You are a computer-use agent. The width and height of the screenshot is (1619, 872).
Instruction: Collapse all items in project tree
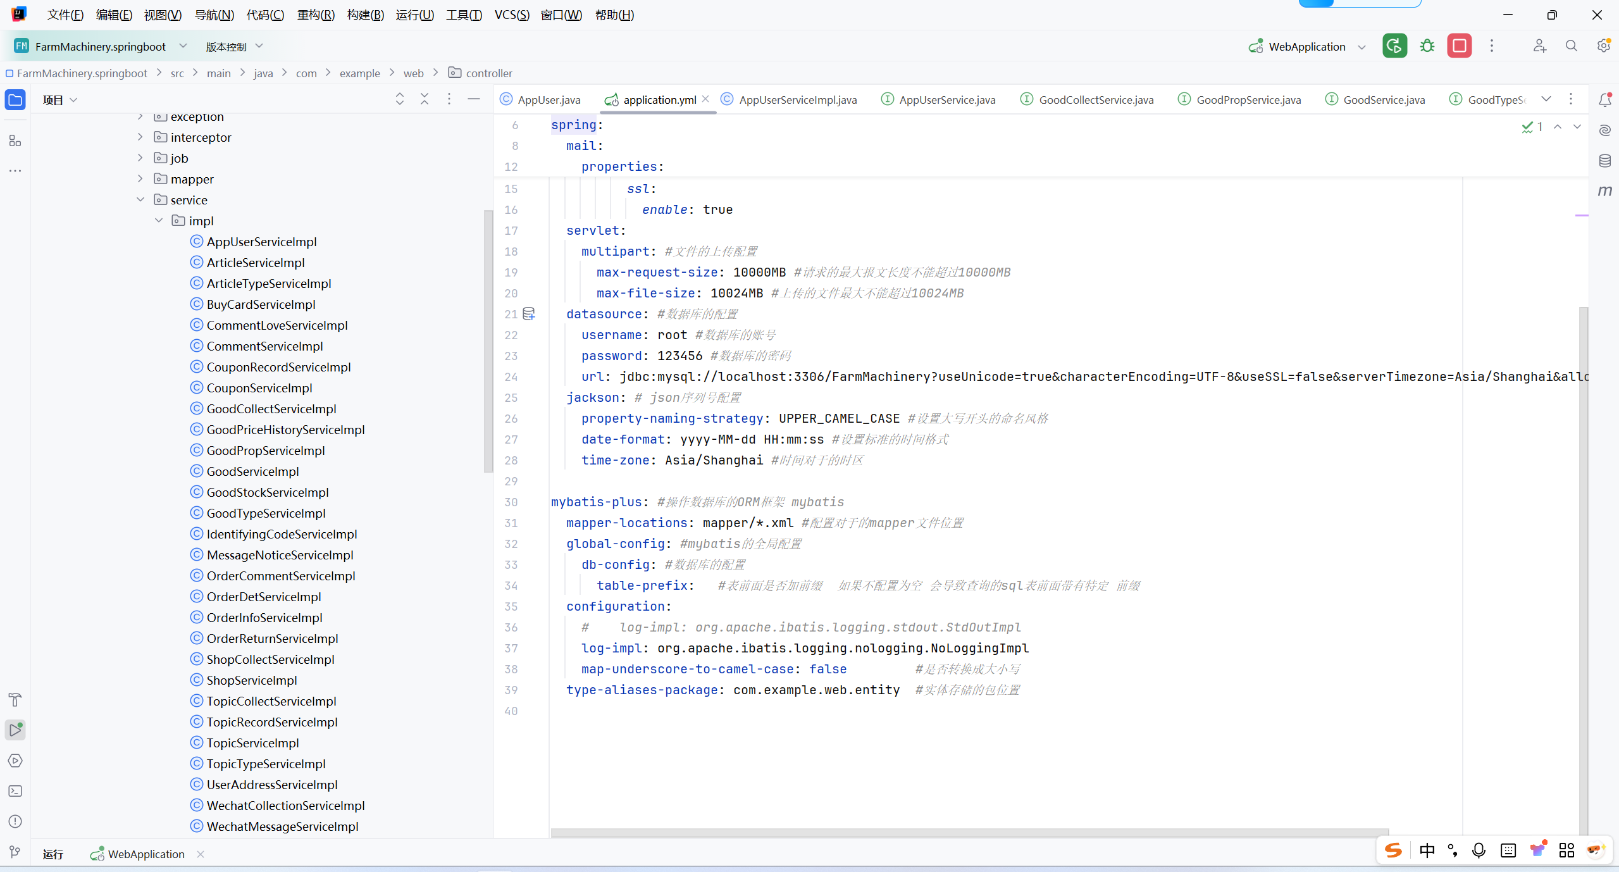pyautogui.click(x=425, y=99)
